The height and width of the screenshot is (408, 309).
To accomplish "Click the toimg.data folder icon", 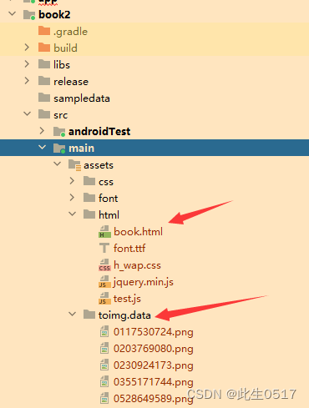I will click(89, 315).
